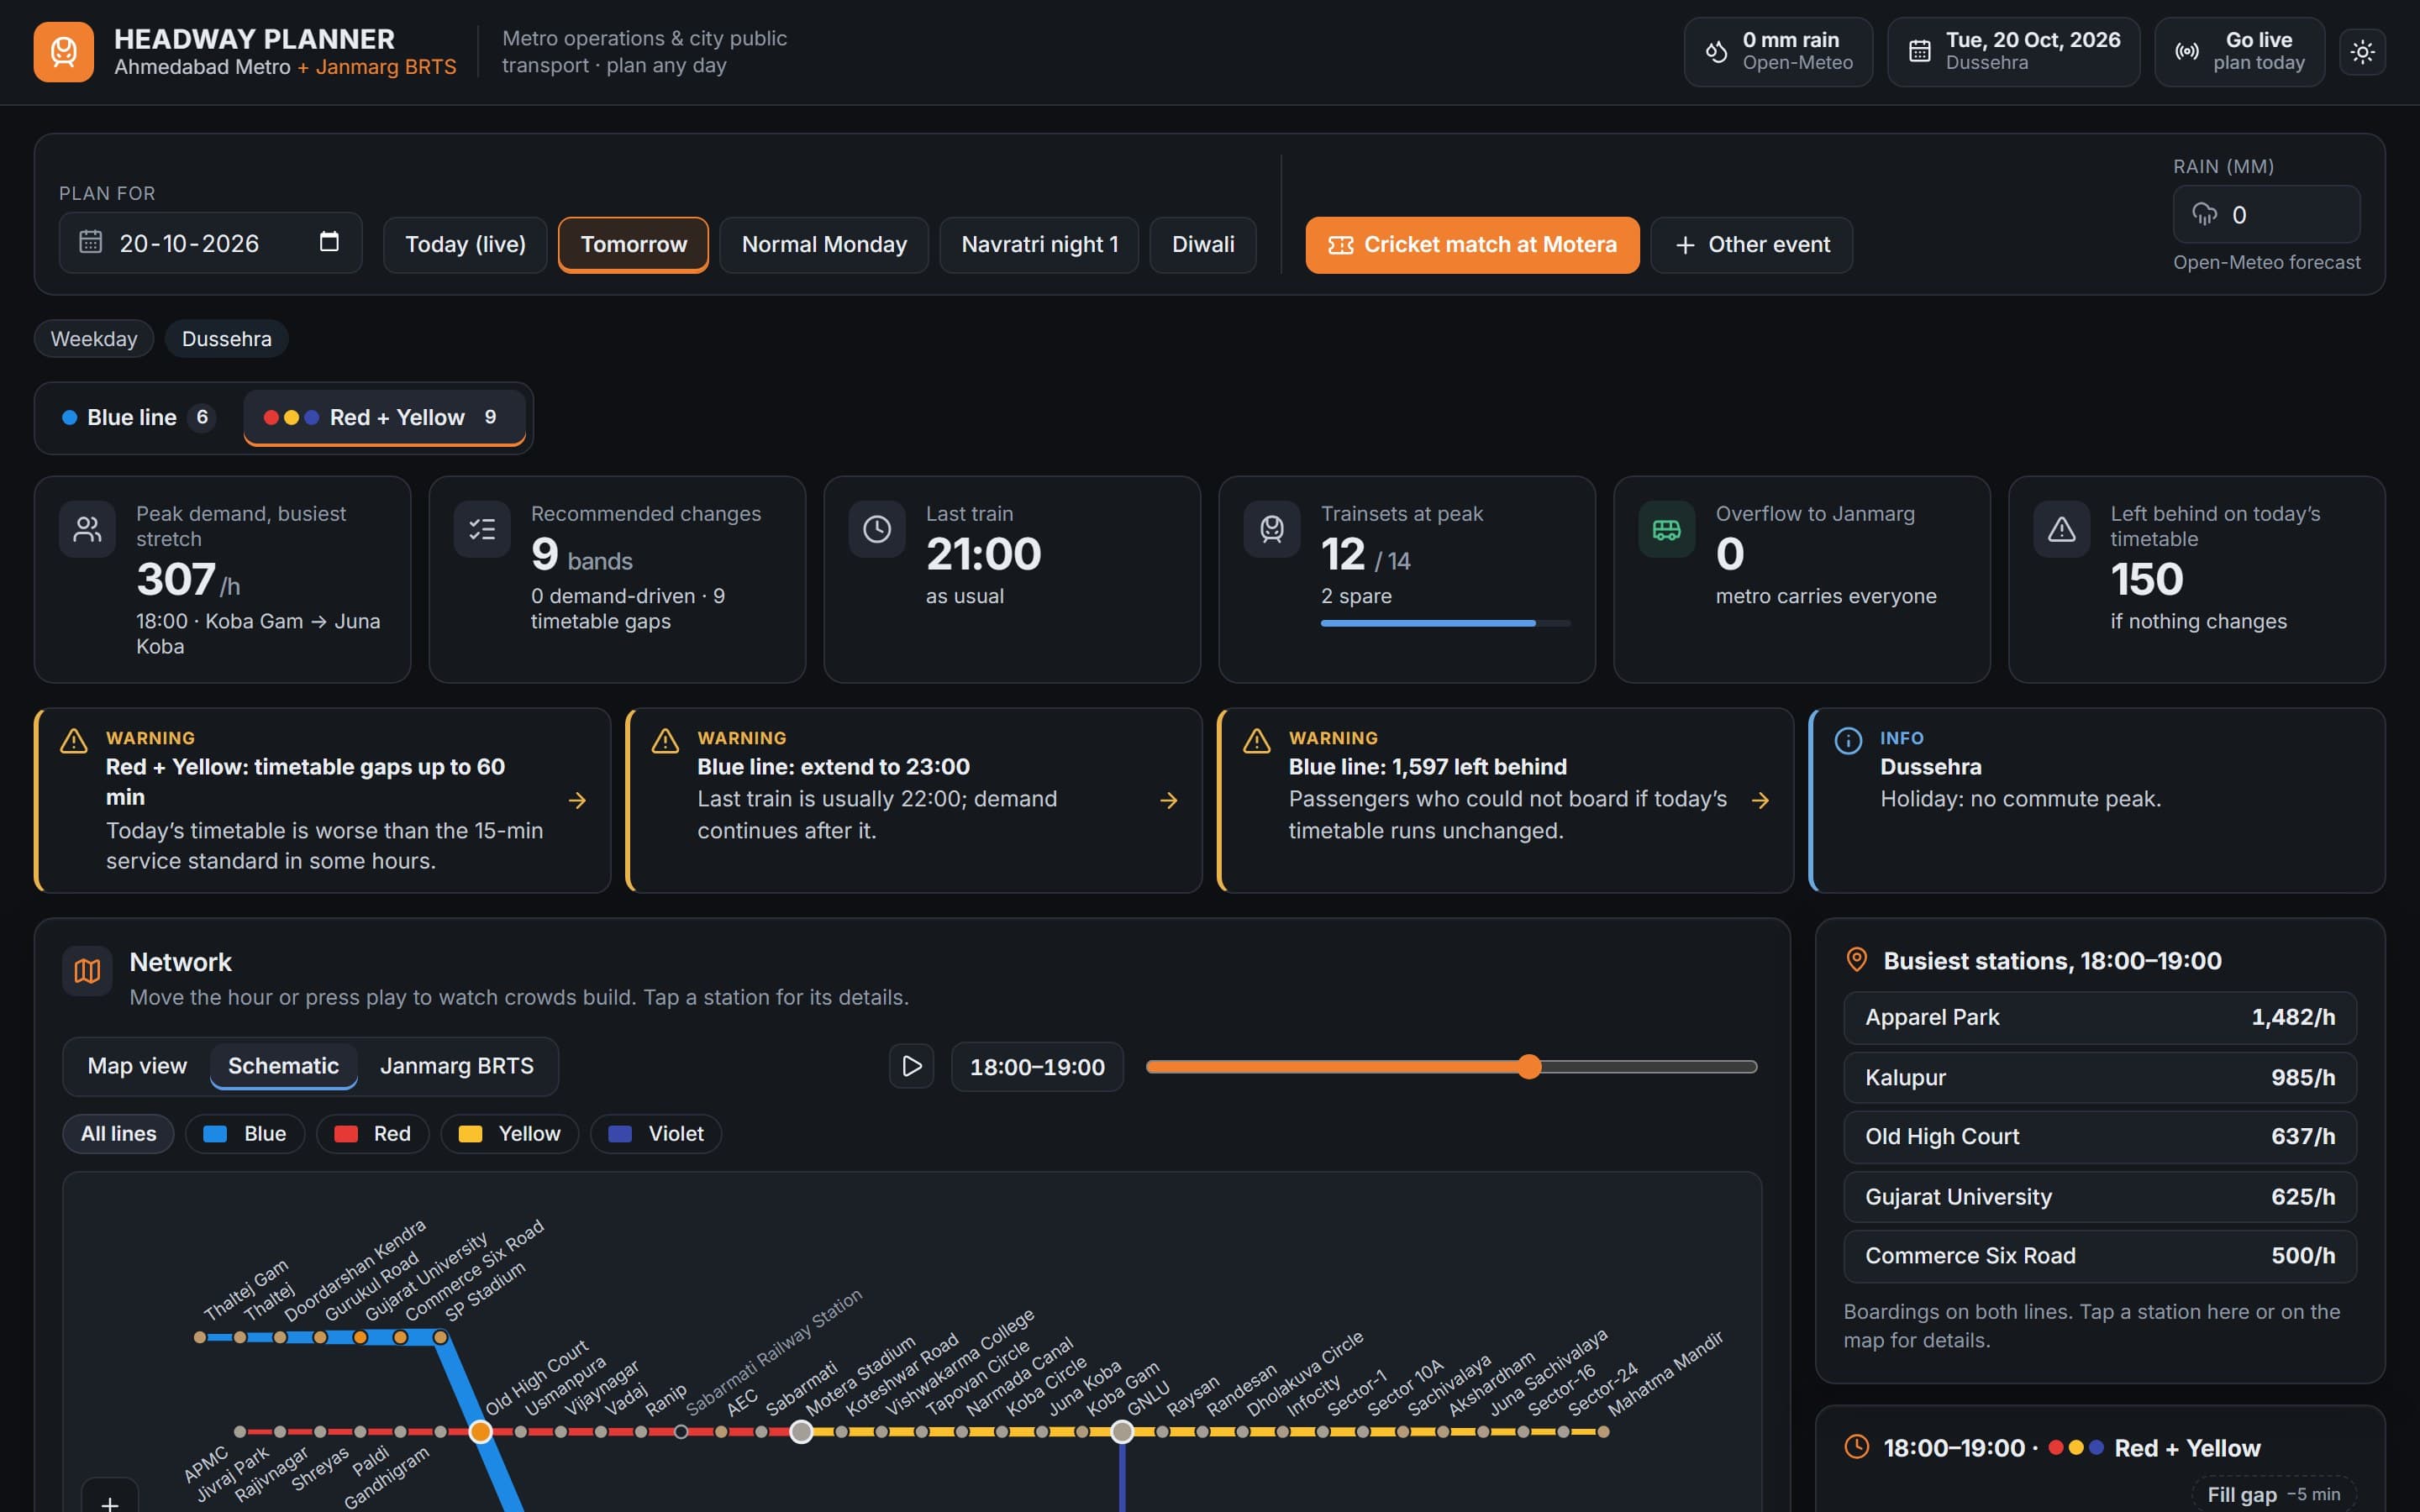Open the Map view tab
The width and height of the screenshot is (2420, 1512).
click(x=137, y=1066)
